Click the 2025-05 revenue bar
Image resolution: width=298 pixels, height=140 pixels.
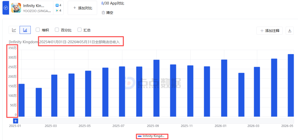tap(88, 94)
